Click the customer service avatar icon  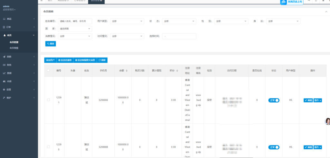click(x=327, y=121)
